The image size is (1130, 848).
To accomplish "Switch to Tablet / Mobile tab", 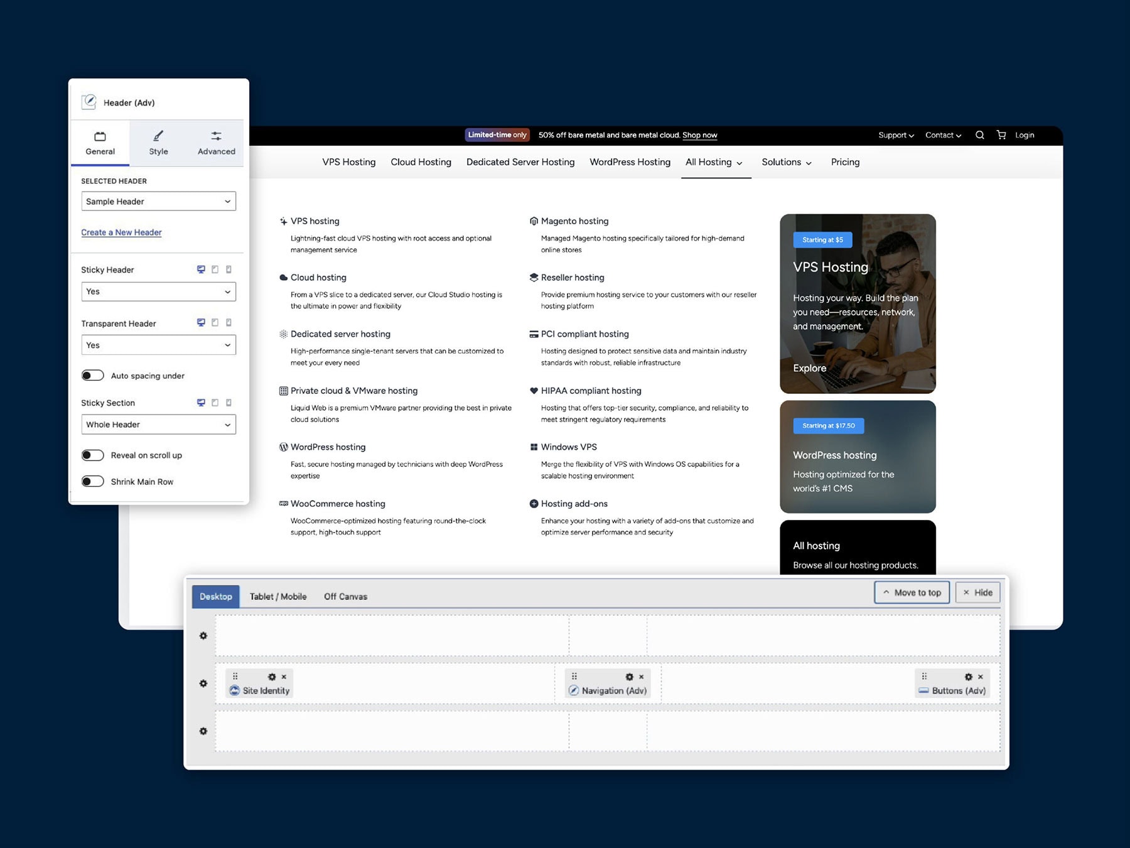I will [278, 597].
